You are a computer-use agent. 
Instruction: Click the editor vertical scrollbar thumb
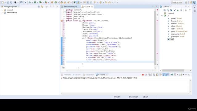pyautogui.click(x=155, y=38)
